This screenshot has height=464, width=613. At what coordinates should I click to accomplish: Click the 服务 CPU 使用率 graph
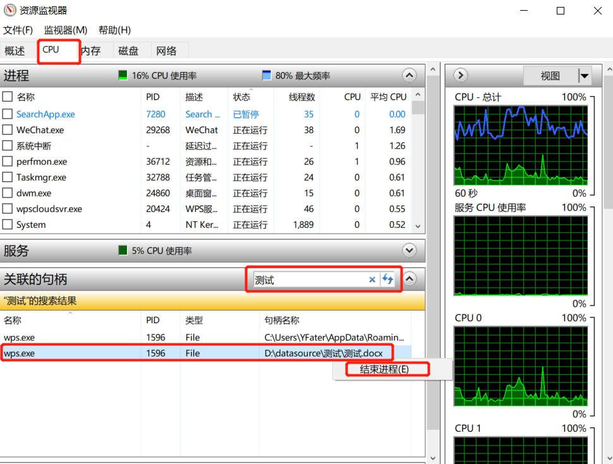point(521,256)
